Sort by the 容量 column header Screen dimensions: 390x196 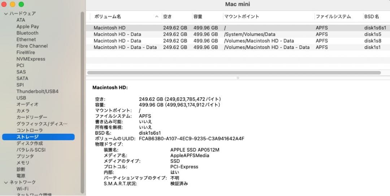coord(198,17)
